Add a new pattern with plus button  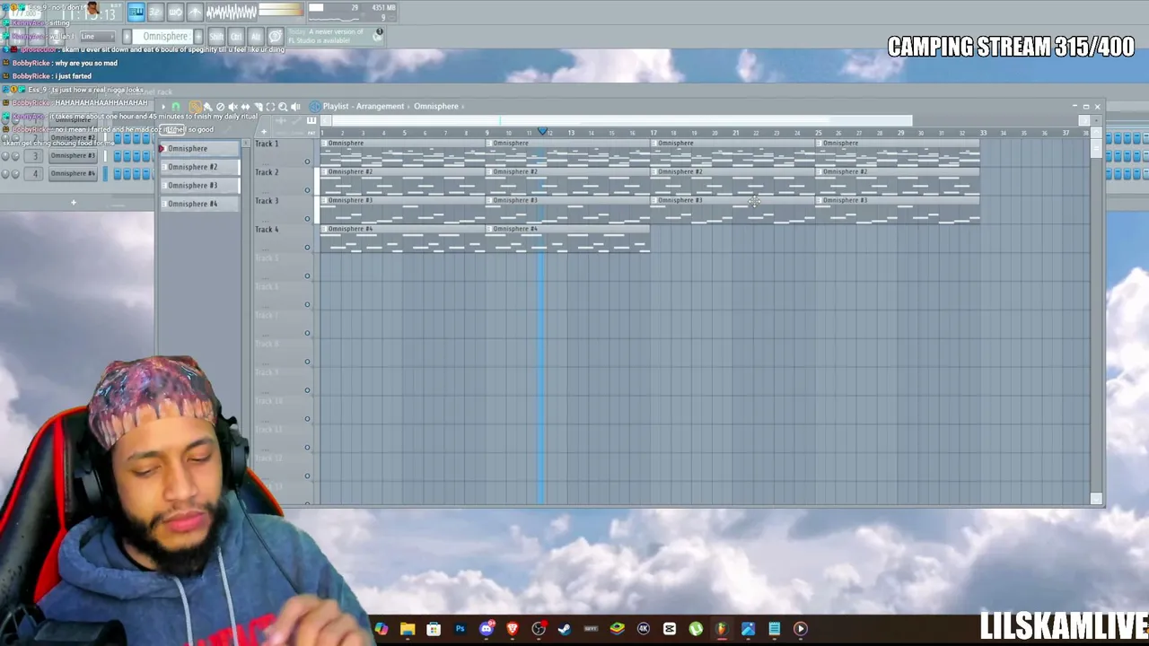(x=198, y=37)
